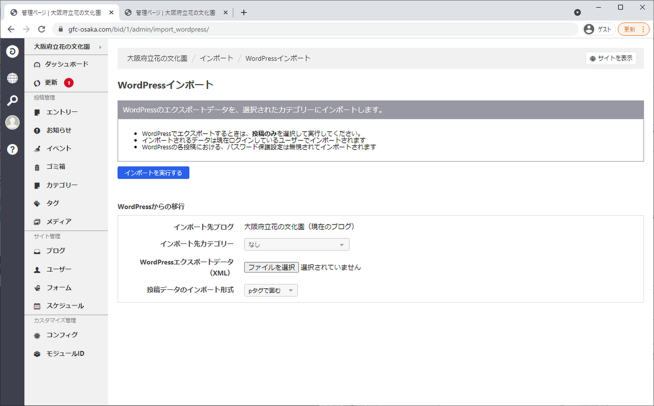Viewport: 654px width, 406px height.
Task: Open the 更新 item with red badge
Action: click(x=51, y=83)
